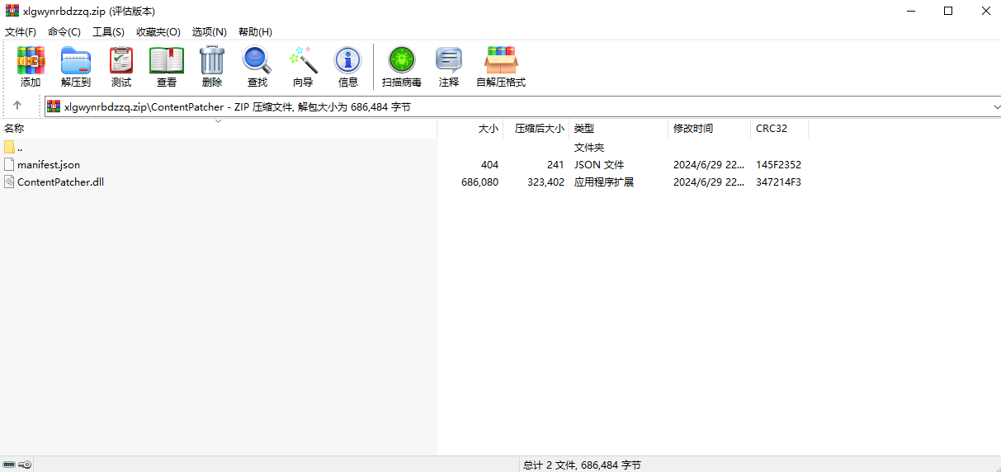Click the 查找 (Find) magnifier icon
The image size is (1001, 472).
(257, 60)
